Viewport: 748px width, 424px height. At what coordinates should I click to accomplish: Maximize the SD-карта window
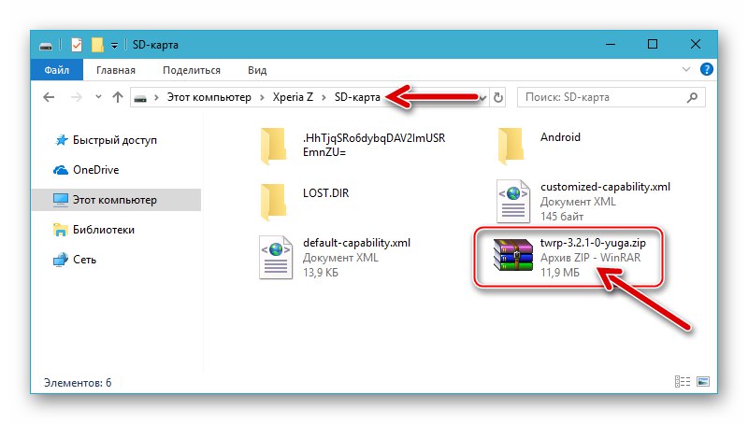point(653,44)
